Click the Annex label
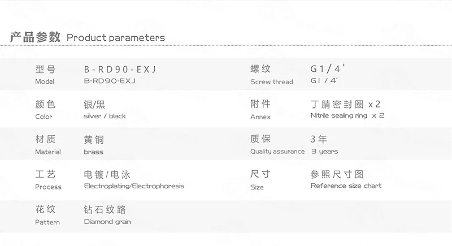452x246 pixels. point(260,117)
